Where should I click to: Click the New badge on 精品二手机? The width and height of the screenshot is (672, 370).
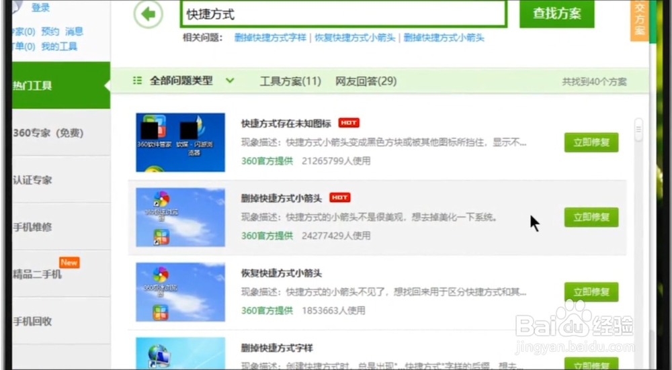tap(69, 263)
